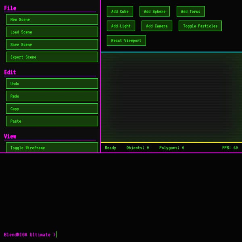Undo the last action
This screenshot has height=242, width=242.
click(x=52, y=83)
